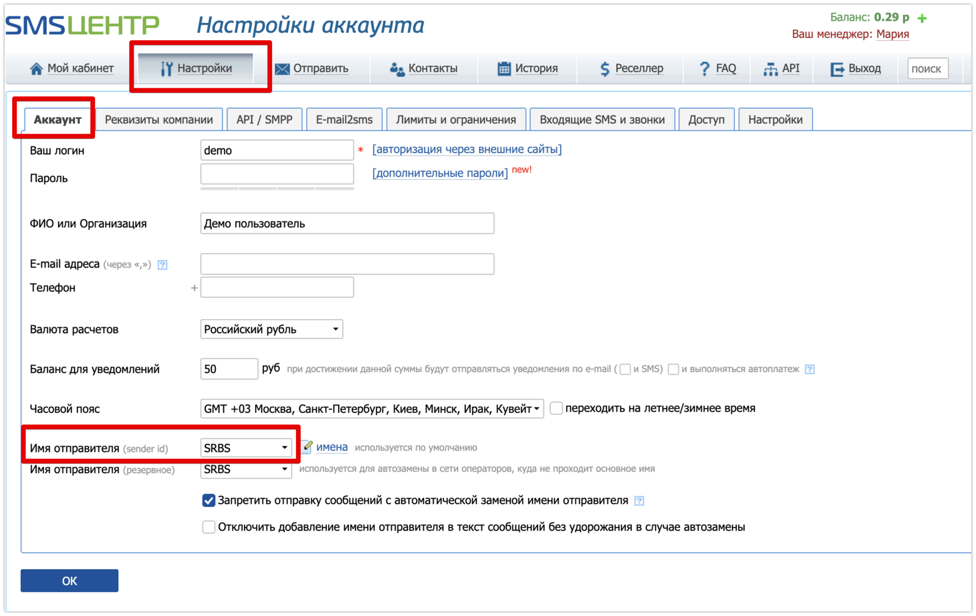This screenshot has height=616, width=976.
Task: Click the help icon next to E-mail адреса
Action: click(162, 265)
